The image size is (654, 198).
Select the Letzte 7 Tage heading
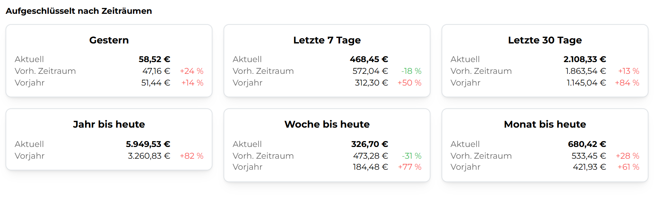(x=327, y=40)
